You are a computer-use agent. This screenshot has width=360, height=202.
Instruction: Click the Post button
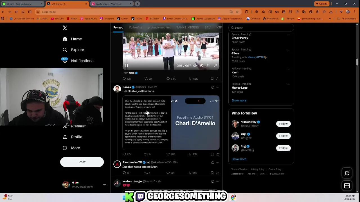click(x=82, y=162)
